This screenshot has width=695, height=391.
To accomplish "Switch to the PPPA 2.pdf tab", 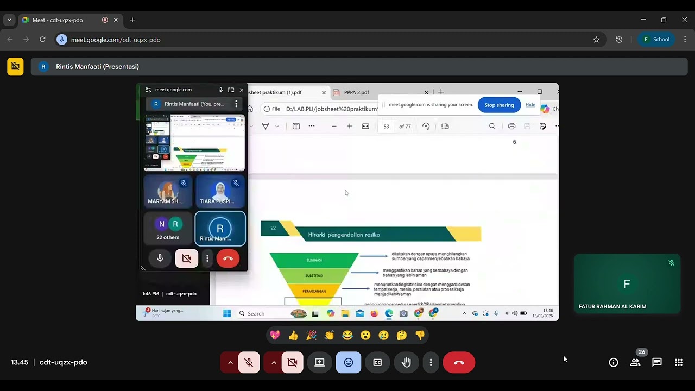I will [379, 92].
